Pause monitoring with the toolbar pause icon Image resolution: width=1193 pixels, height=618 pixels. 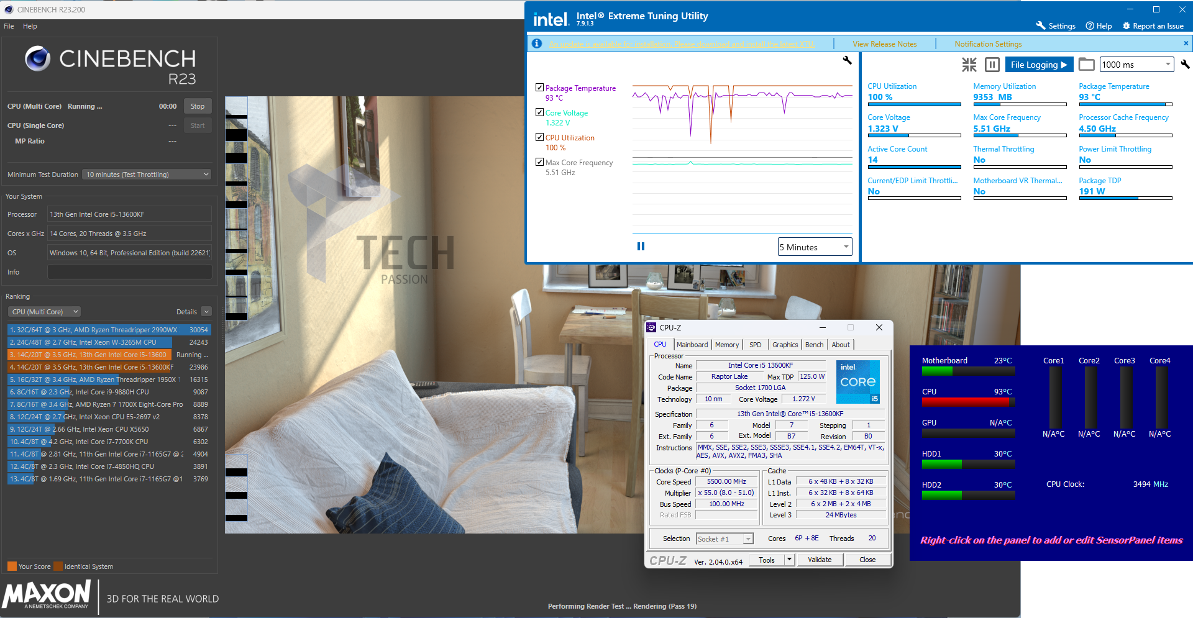click(992, 65)
